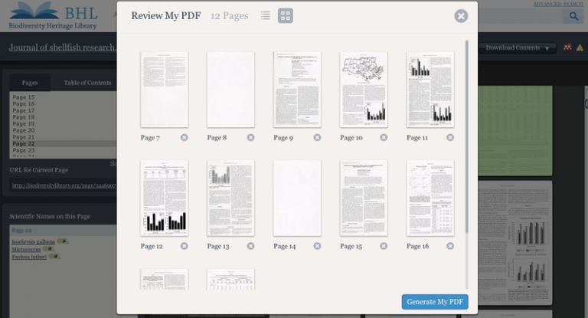The height and width of the screenshot is (318, 588).
Task: Open the Page 10 thumbnail
Action: point(364,90)
